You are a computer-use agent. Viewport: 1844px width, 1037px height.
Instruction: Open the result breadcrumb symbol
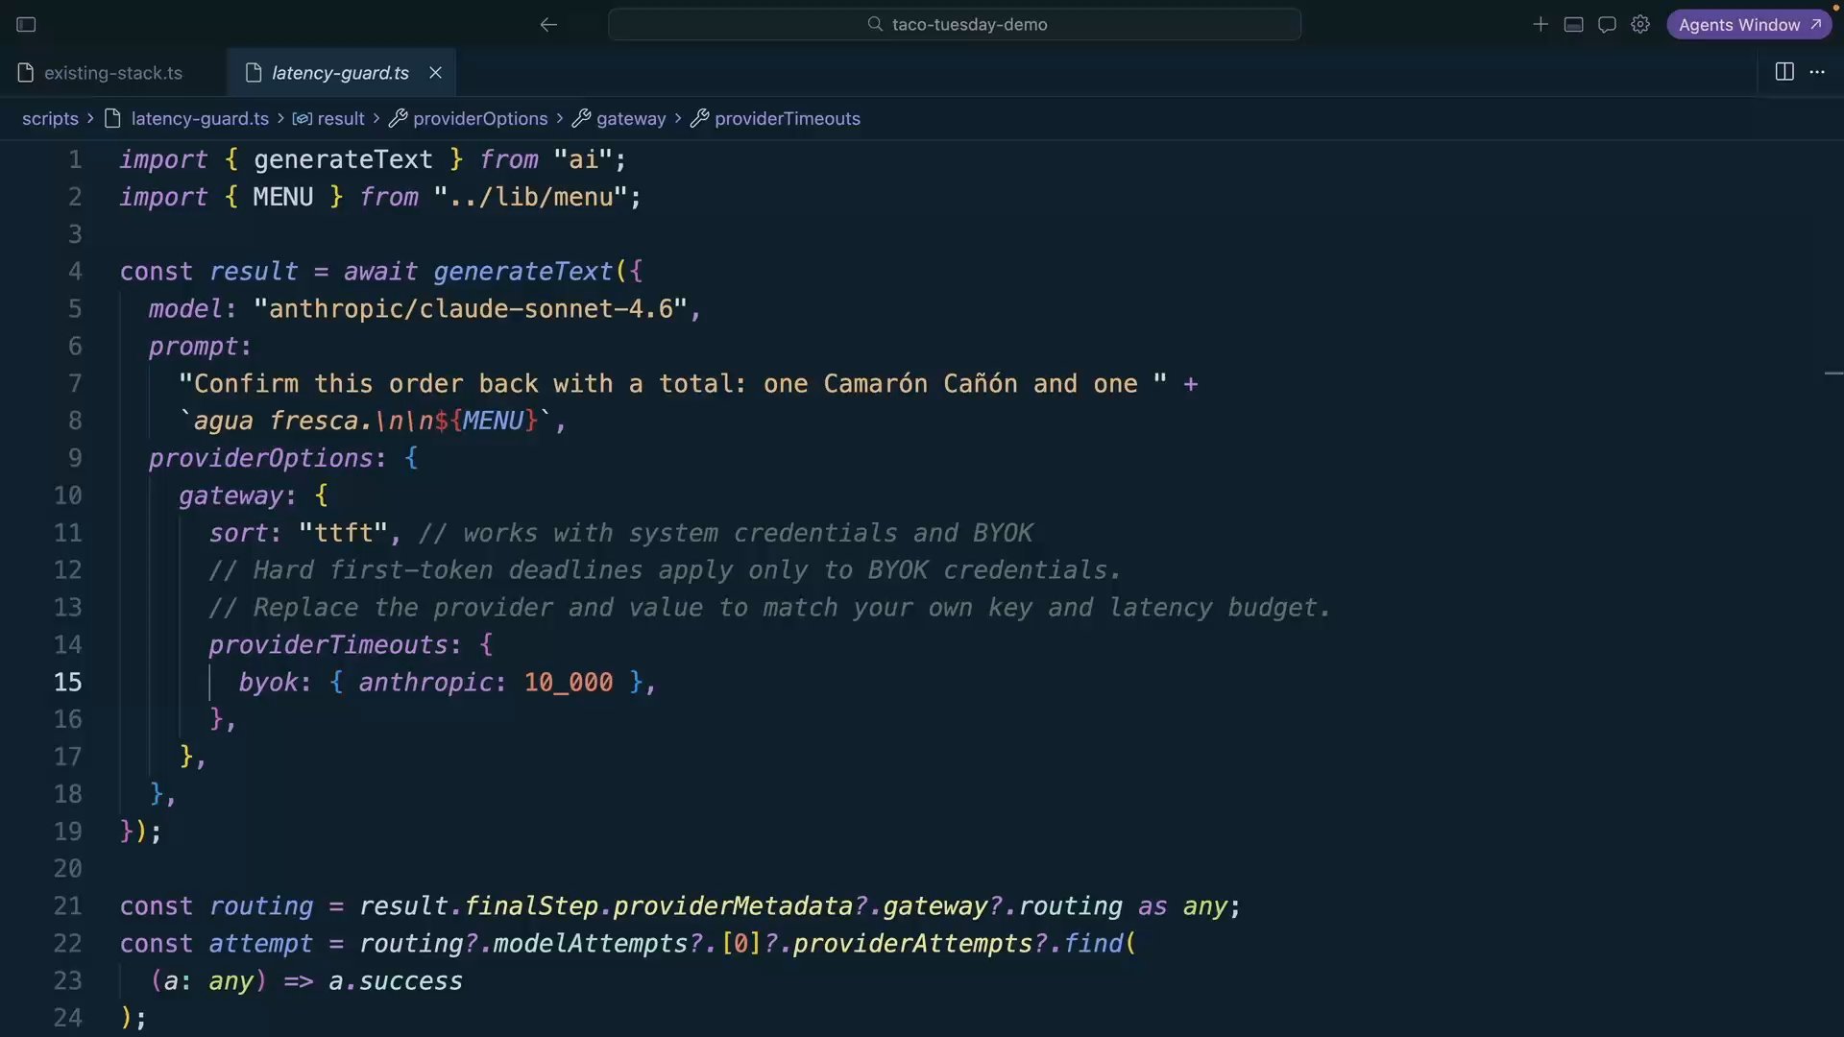point(329,118)
